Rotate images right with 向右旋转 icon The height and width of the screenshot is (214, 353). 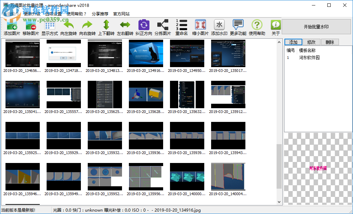click(x=87, y=25)
